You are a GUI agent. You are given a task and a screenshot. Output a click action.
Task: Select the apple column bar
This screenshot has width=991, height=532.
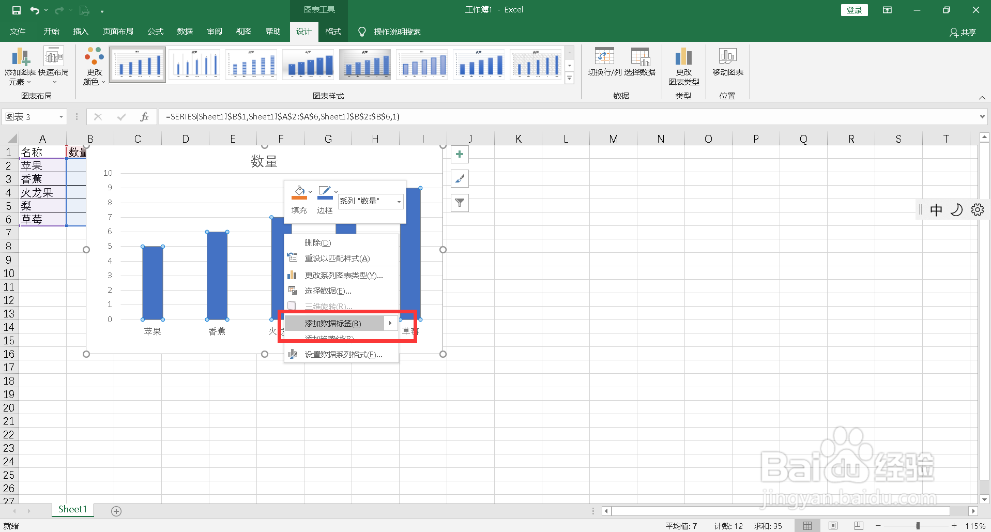click(153, 283)
